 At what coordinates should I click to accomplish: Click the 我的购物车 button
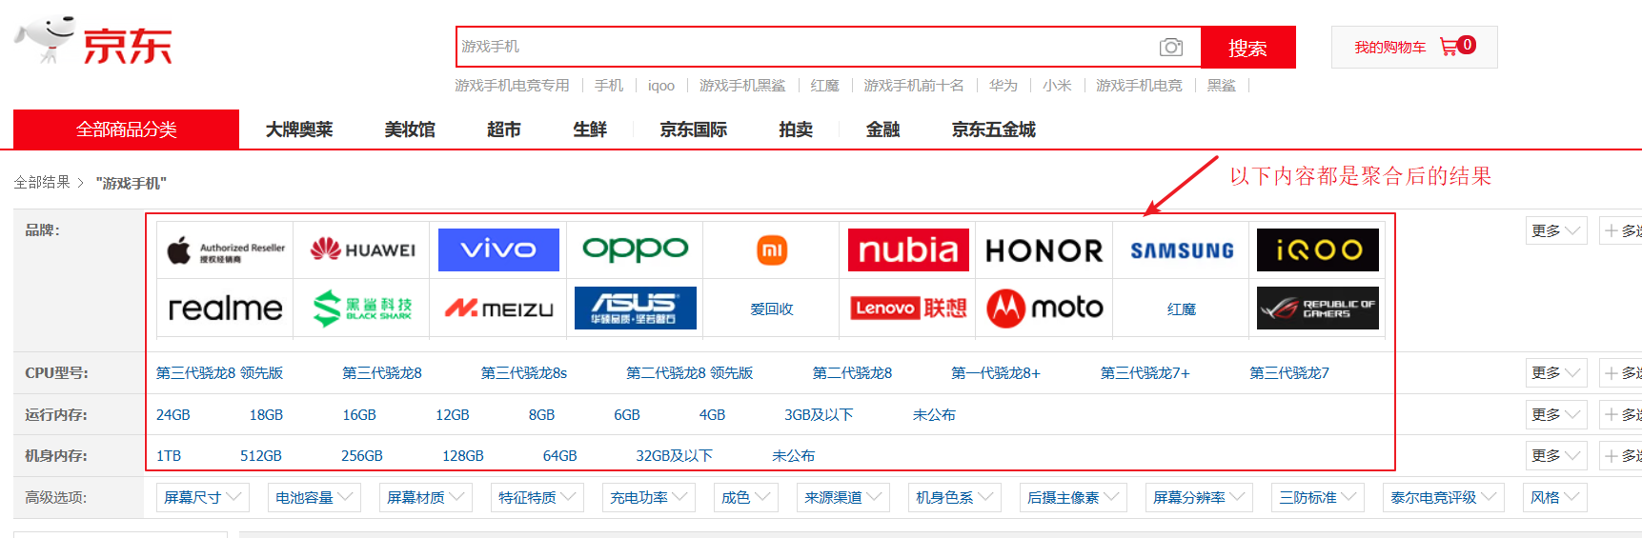1414,47
